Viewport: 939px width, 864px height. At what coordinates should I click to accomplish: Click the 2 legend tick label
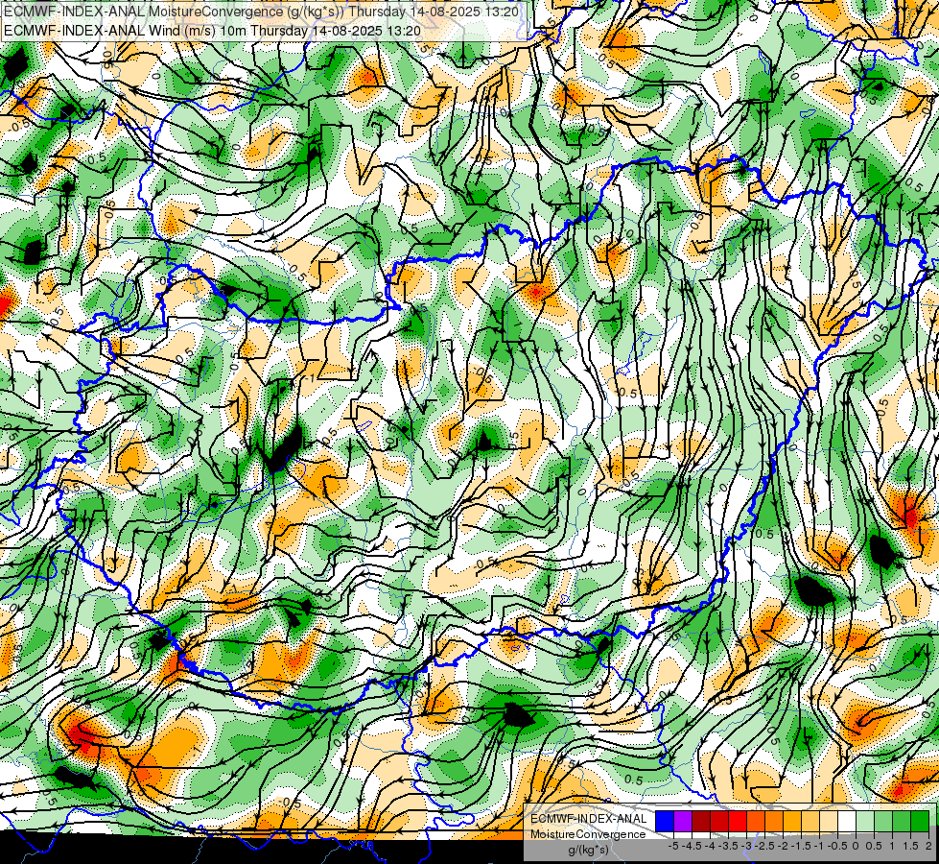[x=928, y=846]
